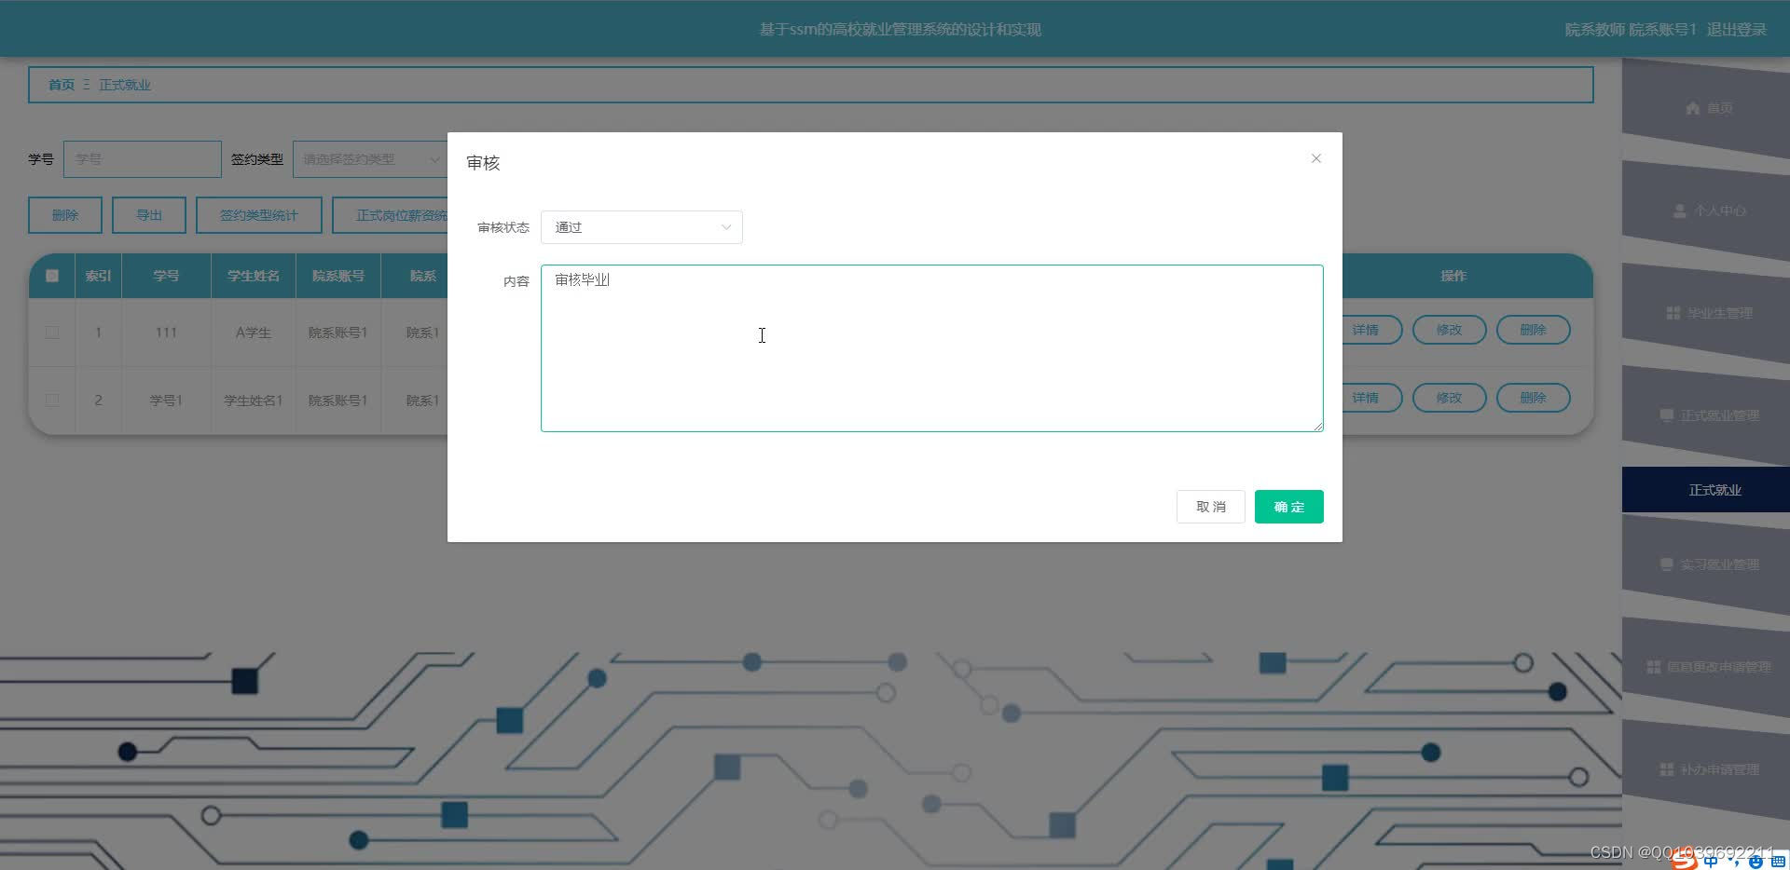Click the 索引 column header
Screen dimensions: 1790x870
98,276
